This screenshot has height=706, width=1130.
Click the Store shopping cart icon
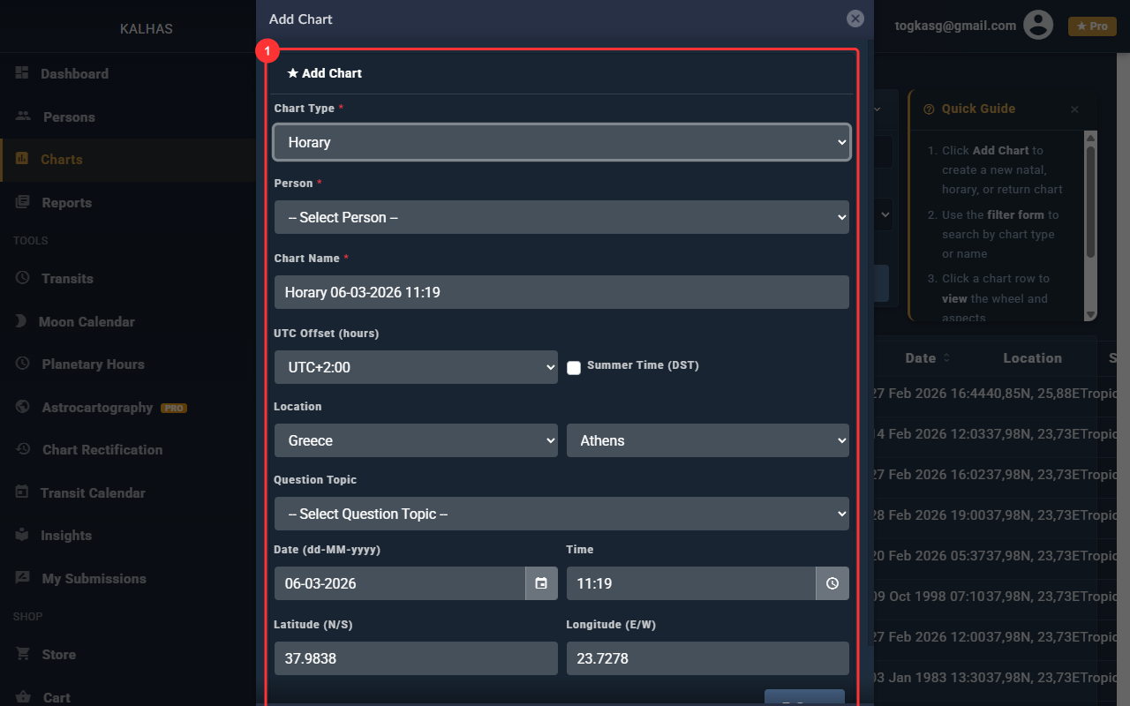[x=23, y=654]
